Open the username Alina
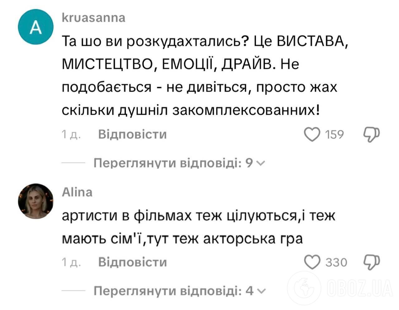This screenshot has width=399, height=310. (77, 192)
